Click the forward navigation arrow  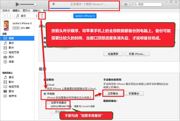tap(10, 16)
